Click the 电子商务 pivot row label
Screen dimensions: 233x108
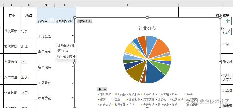(45, 52)
